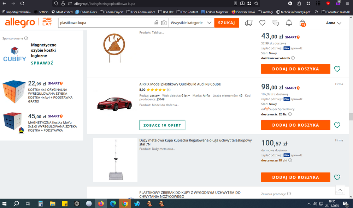Open the favorites heart icon in the Allegro header
Viewport: 353px width, 208px height.
click(x=262, y=23)
